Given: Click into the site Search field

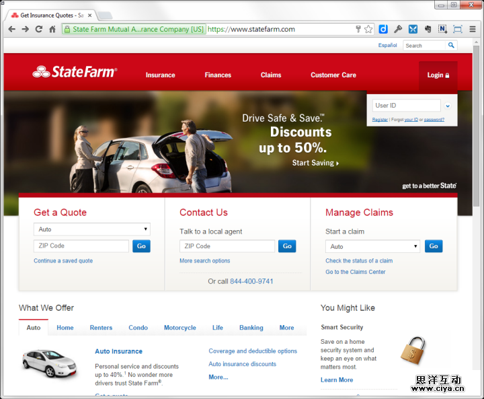Looking at the screenshot, I should [x=424, y=46].
